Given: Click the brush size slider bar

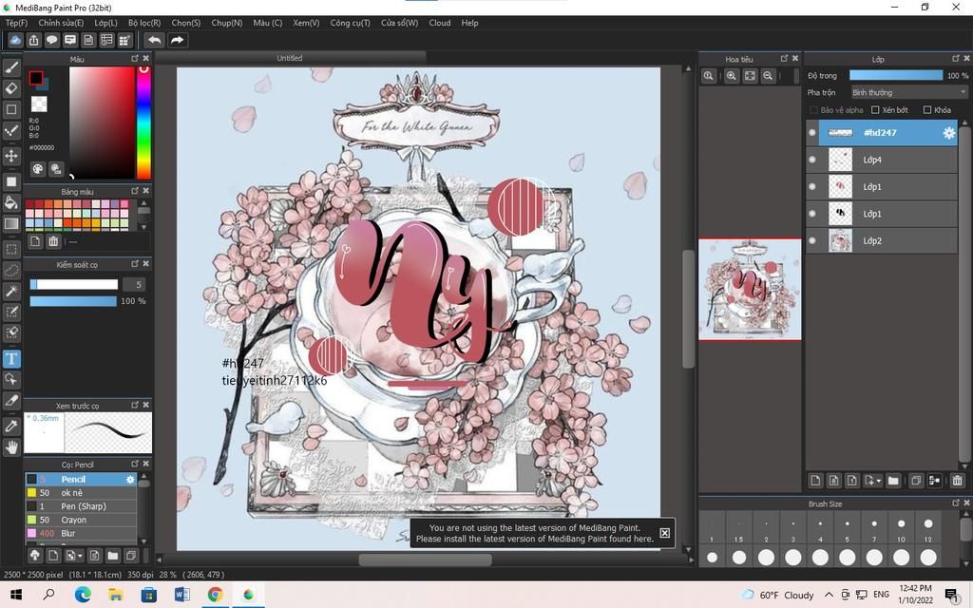Looking at the screenshot, I should click(74, 284).
